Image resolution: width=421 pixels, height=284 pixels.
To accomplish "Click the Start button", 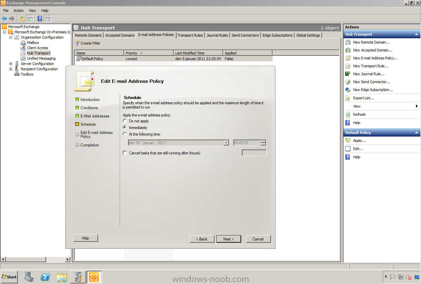I will click(9, 277).
